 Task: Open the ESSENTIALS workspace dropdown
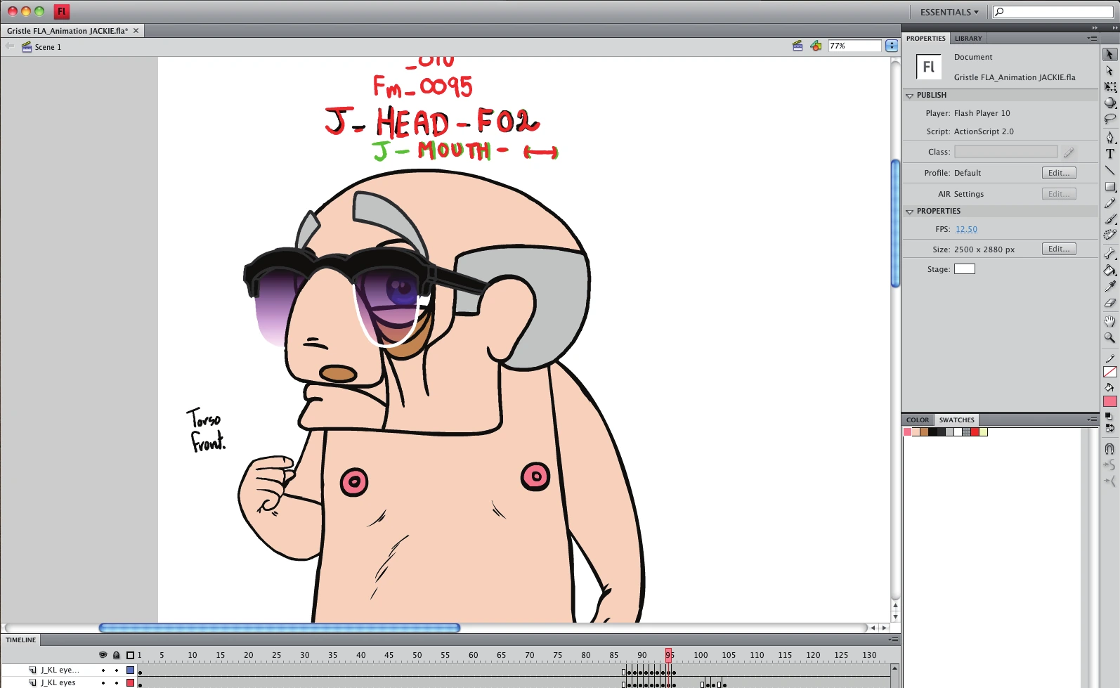pyautogui.click(x=949, y=12)
